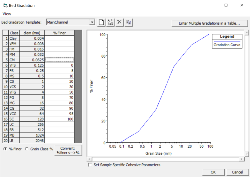
Task: Click the rename gradation template icon
Action: pyautogui.click(x=111, y=22)
